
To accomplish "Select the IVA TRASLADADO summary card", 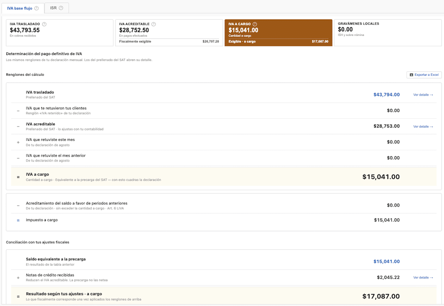I will [x=60, y=33].
